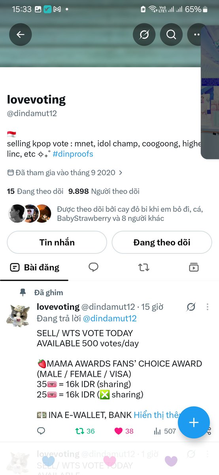The height and width of the screenshot is (475, 219).
Task: Tap the header circular slash icon
Action: point(144,35)
